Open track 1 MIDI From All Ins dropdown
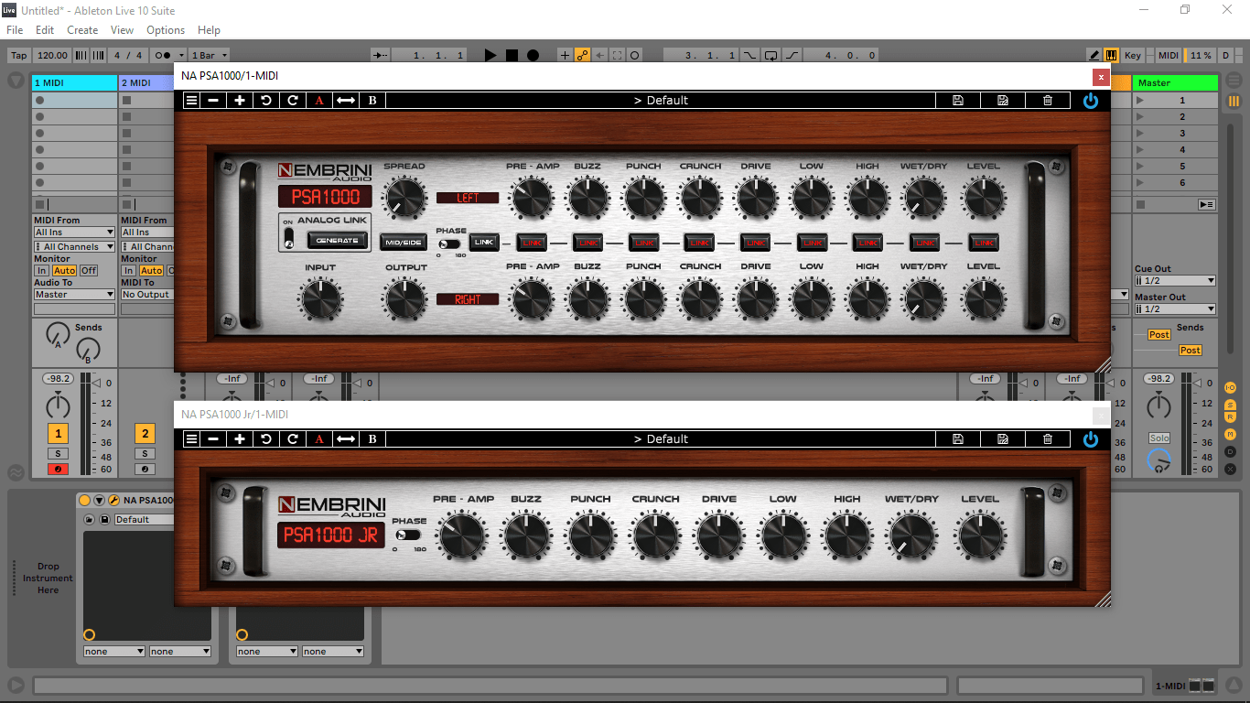 click(x=74, y=233)
